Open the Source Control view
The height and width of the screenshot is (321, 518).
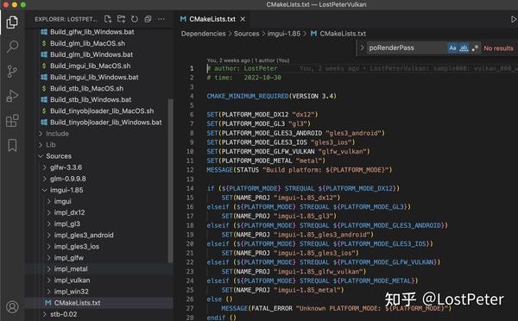[12, 71]
